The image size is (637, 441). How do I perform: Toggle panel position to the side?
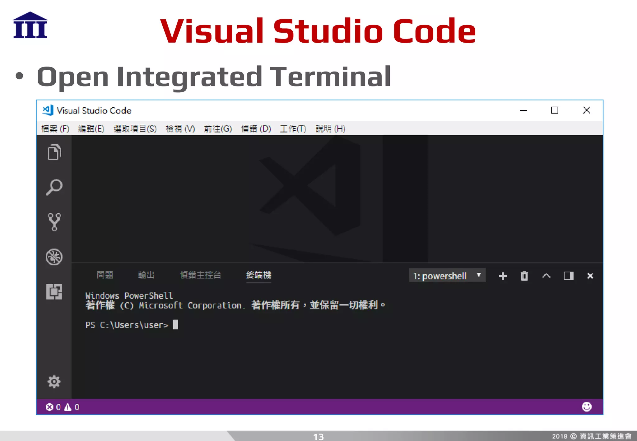coord(569,276)
